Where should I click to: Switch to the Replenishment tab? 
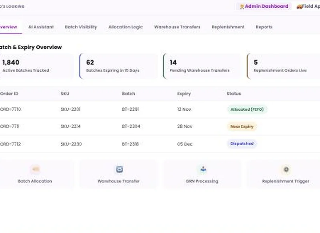point(228,27)
